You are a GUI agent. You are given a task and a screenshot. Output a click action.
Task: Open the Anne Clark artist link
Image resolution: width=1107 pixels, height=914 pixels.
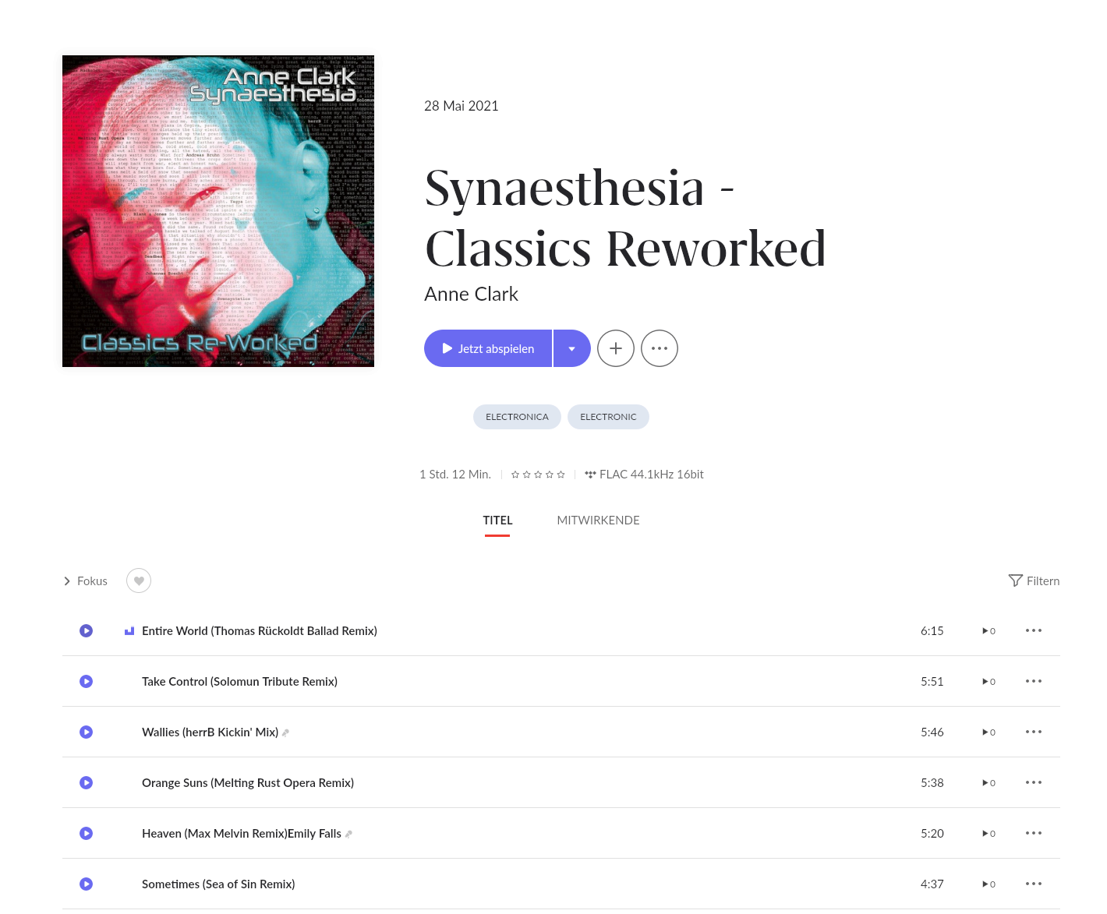tap(471, 294)
